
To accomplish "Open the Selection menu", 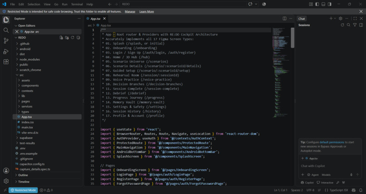I will tap(34, 4).
